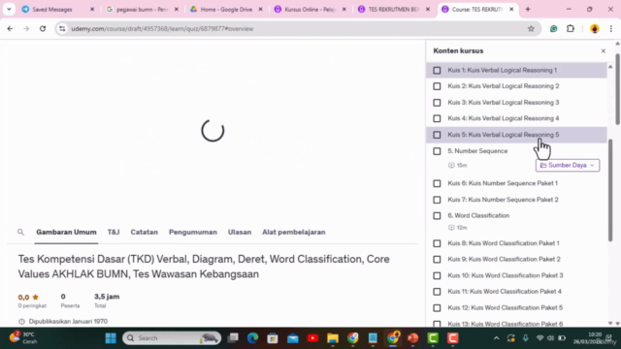The width and height of the screenshot is (621, 349).
Task: Close the Konten kursus sidebar
Action: click(x=604, y=51)
